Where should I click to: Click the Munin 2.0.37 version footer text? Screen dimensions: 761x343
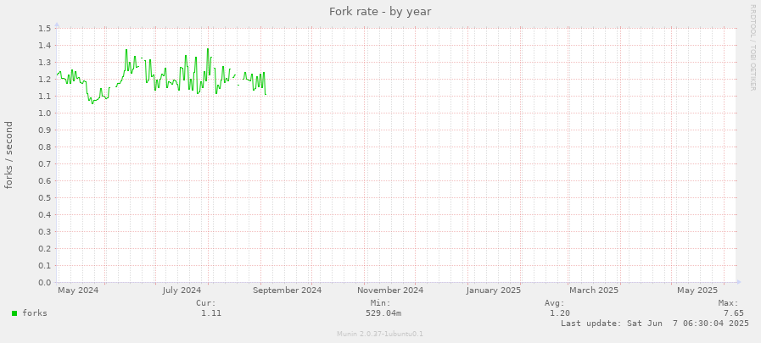(380, 334)
